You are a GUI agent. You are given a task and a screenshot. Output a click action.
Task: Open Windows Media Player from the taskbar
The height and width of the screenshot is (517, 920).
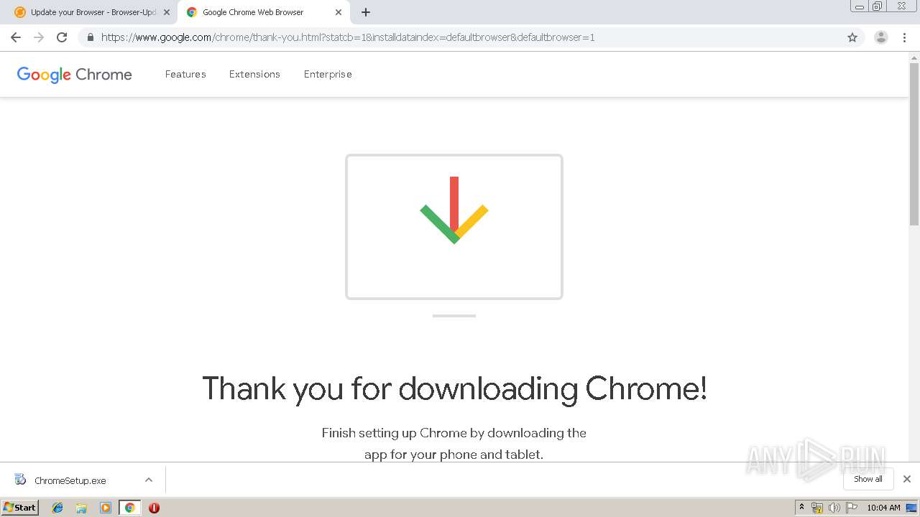click(106, 508)
